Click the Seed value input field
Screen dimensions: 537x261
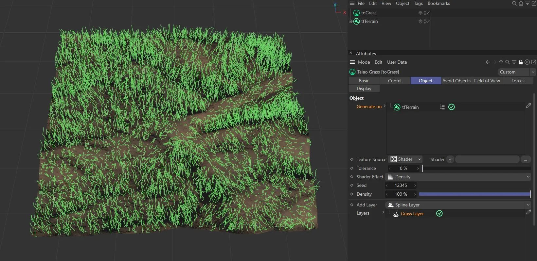[x=401, y=185]
